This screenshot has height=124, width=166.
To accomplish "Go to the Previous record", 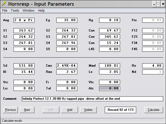I will click(10, 110).
